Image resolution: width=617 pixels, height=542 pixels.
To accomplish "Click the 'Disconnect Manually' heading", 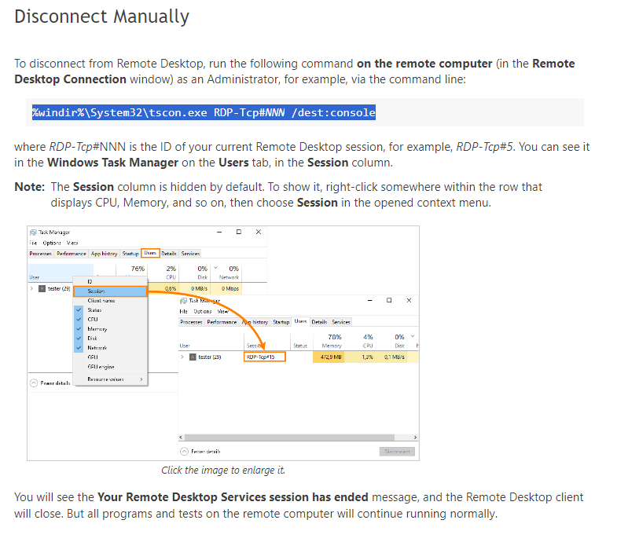I will (102, 16).
